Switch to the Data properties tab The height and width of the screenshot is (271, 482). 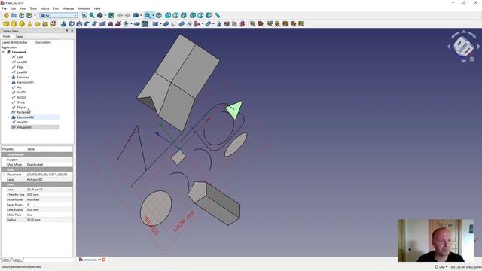[x=18, y=260]
